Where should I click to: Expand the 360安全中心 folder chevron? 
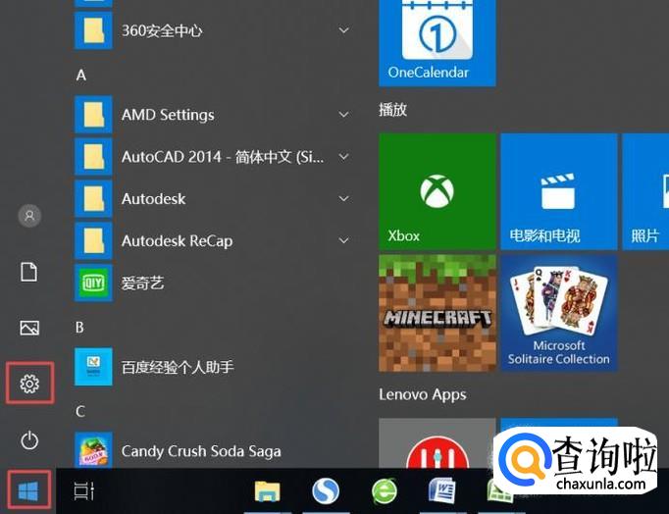344,31
